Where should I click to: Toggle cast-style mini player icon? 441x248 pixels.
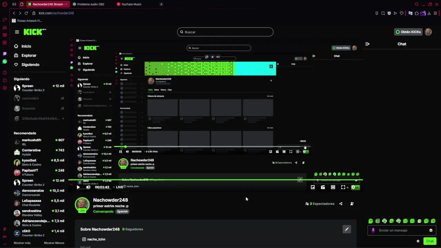point(323,187)
